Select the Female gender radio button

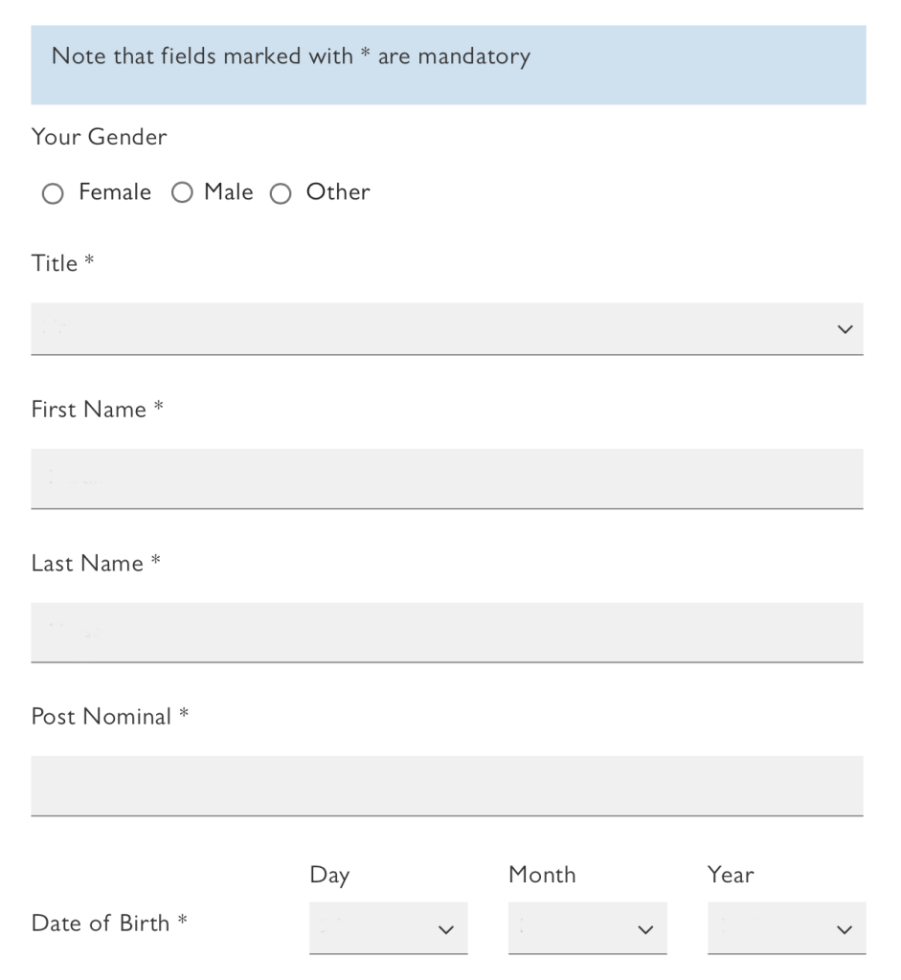point(53,194)
